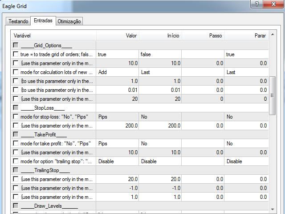Screen dimensions: 285x214
Task: Click the Variável column header
Action: tap(53, 36)
